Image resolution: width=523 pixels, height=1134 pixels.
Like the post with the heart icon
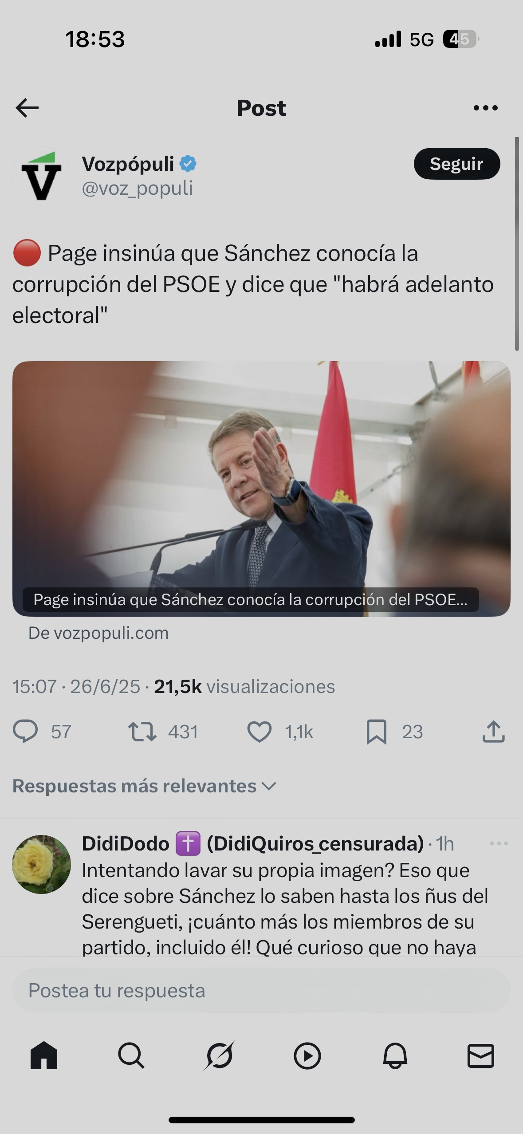pos(259,732)
